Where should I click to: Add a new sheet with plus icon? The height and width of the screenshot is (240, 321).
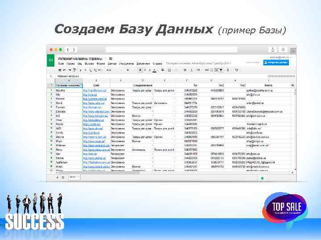coord(58,177)
